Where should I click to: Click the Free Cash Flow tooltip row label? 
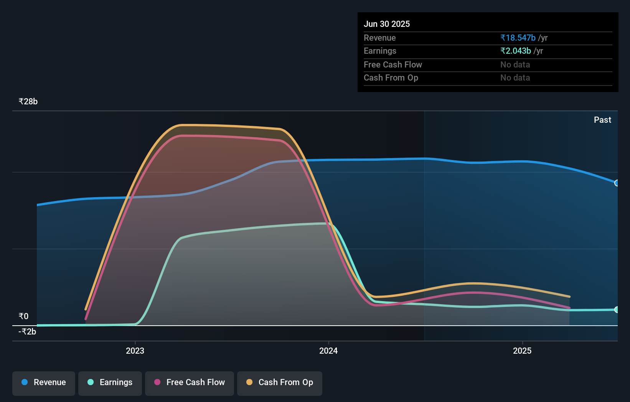coord(393,64)
